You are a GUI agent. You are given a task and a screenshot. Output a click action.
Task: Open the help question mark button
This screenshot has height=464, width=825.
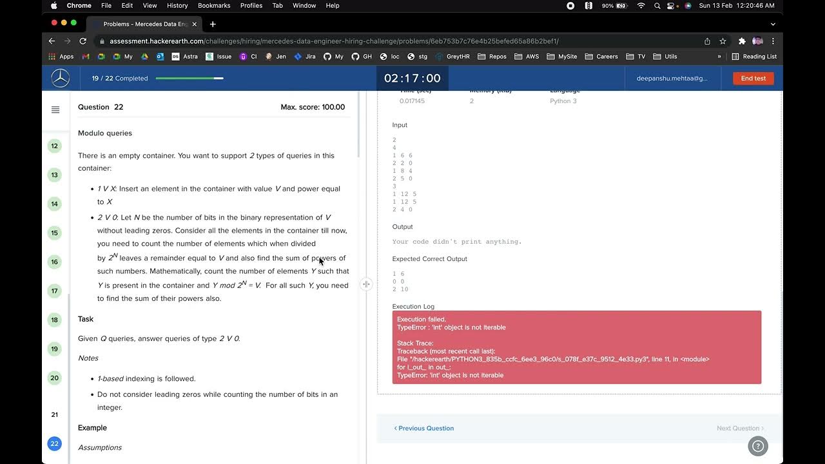(x=758, y=445)
